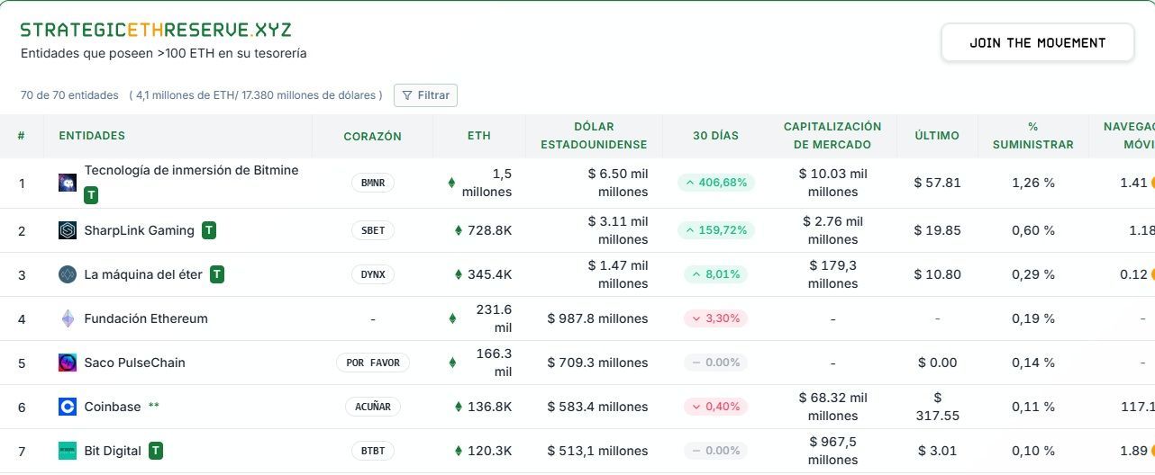Click the SBET ticker pill
The height and width of the screenshot is (475, 1155).
click(x=372, y=230)
